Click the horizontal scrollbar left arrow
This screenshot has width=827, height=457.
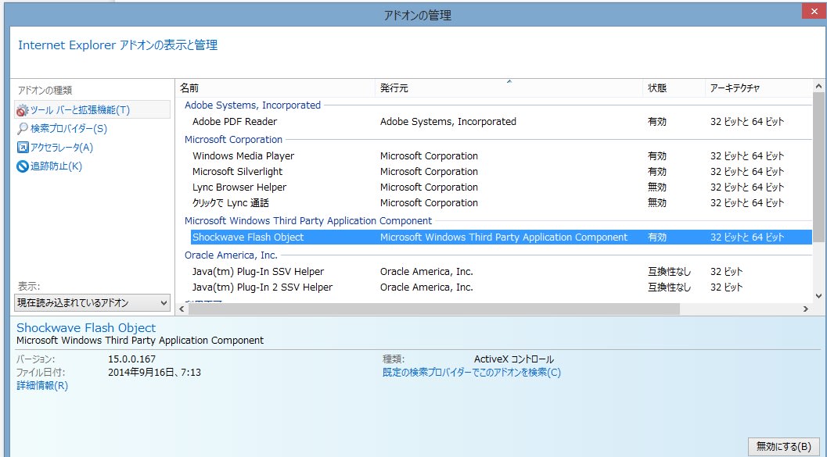[182, 309]
